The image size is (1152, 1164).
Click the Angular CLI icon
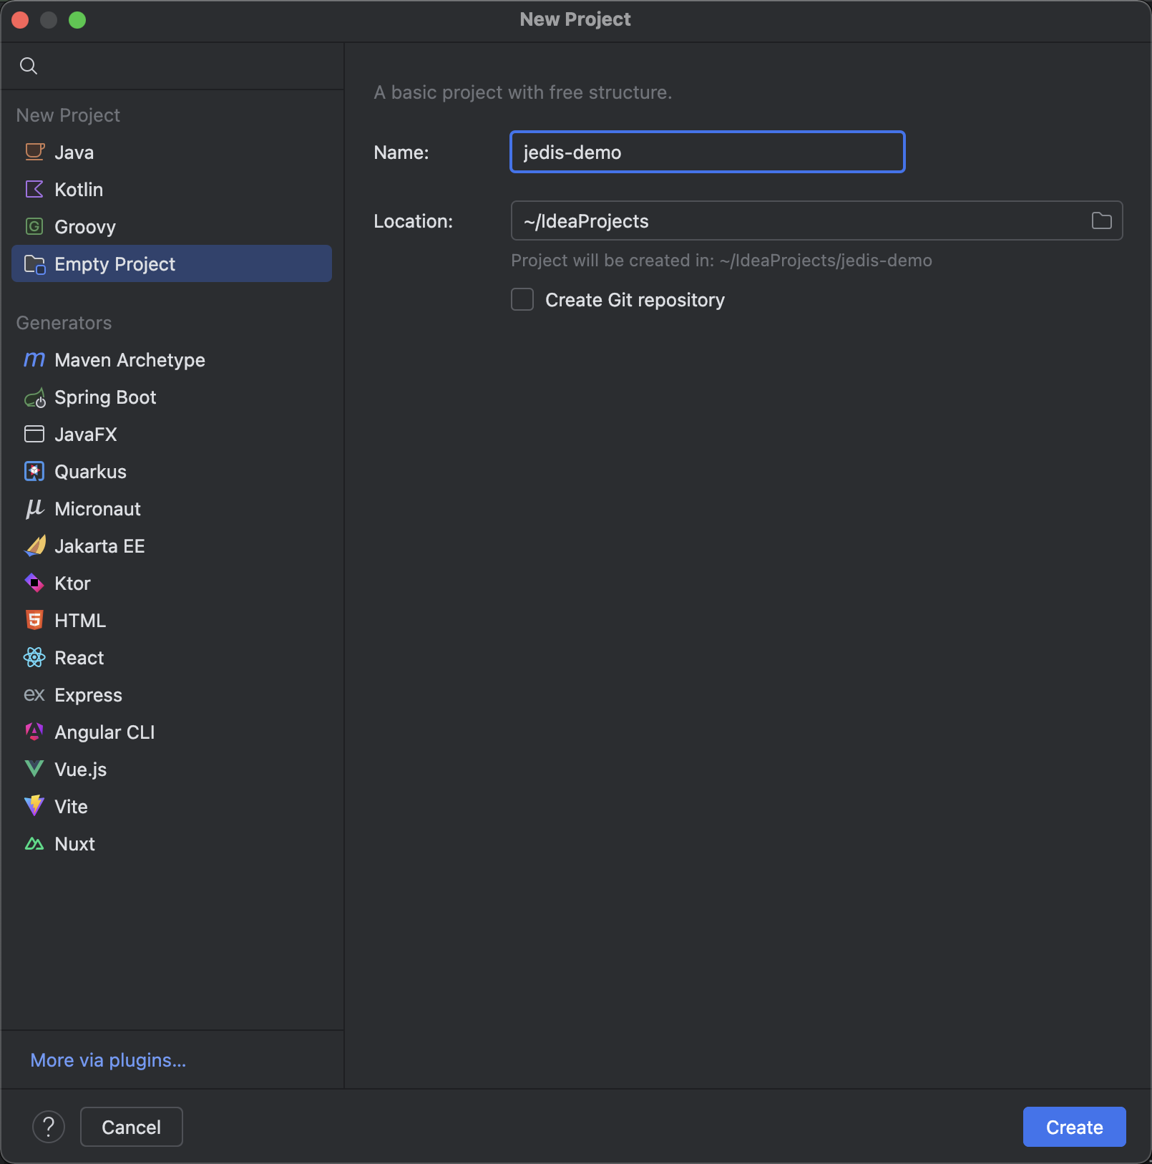34,732
